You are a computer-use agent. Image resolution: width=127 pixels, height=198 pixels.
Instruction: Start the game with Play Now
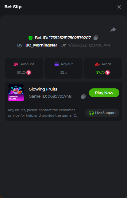tap(104, 93)
